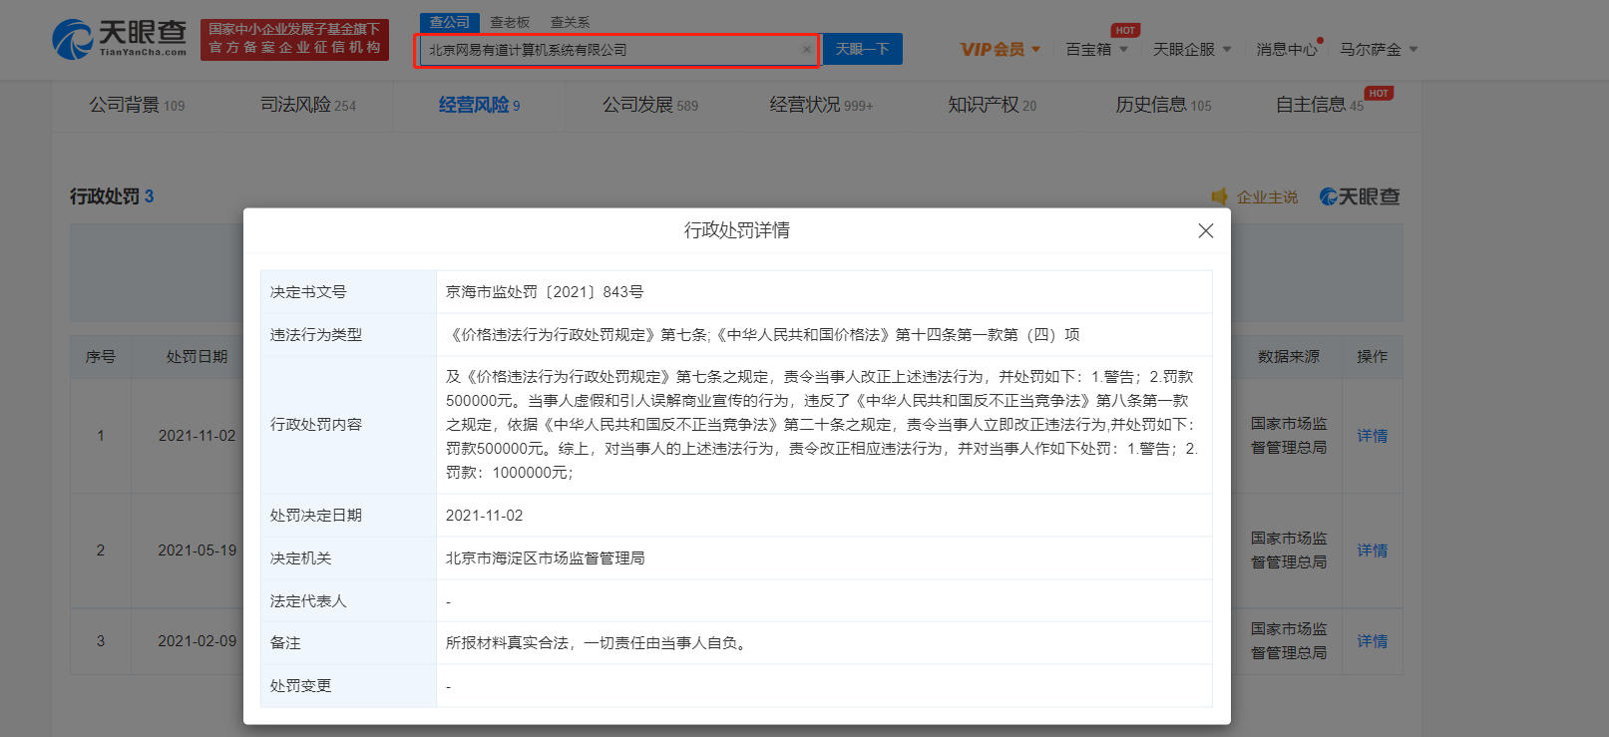
Task: Open 详情 for the 2021-02-09 penalty row
Action: [x=1373, y=641]
